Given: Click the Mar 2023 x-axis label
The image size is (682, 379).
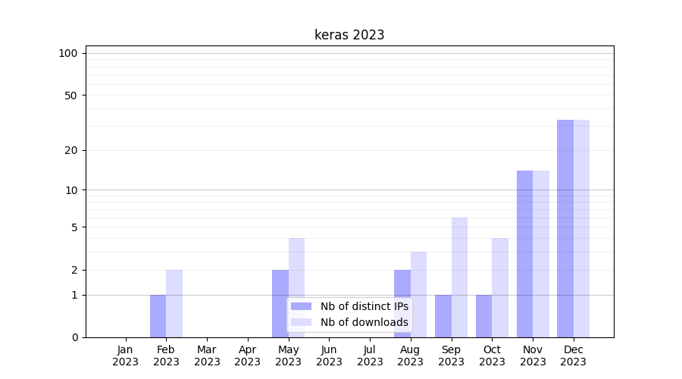Looking at the screenshot, I should [207, 356].
